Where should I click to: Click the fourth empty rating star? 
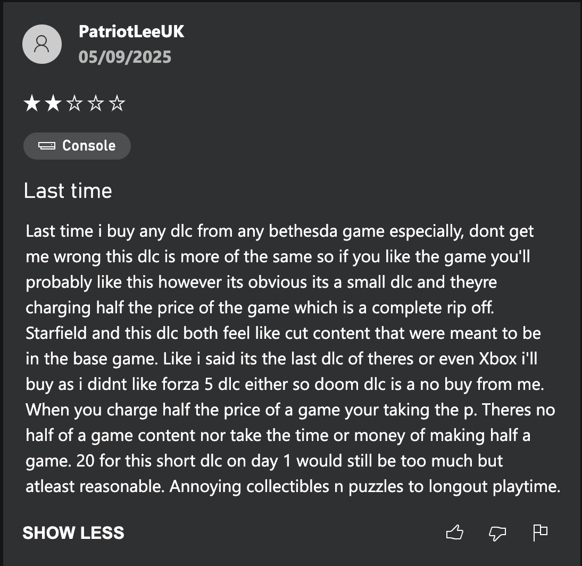(x=96, y=103)
